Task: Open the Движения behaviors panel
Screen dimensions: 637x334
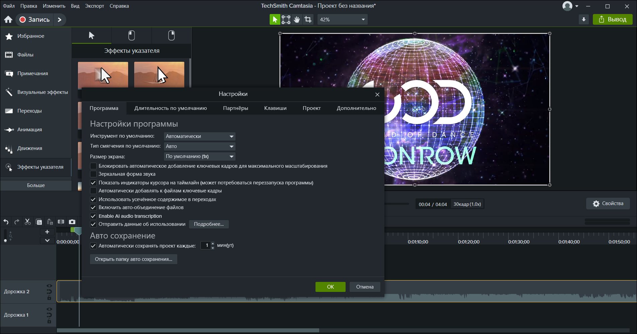Action: click(36, 148)
